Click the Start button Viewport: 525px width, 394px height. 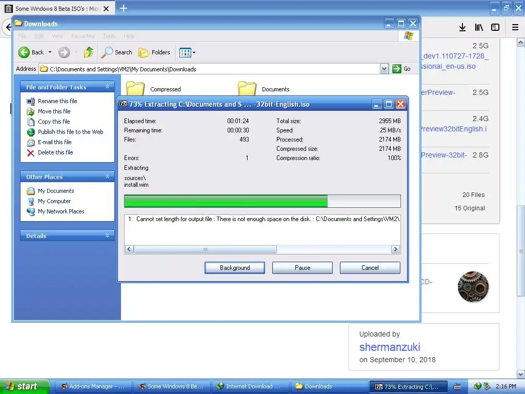25,386
